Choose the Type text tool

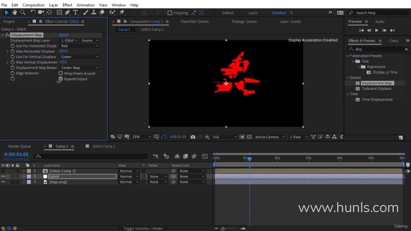(x=76, y=12)
